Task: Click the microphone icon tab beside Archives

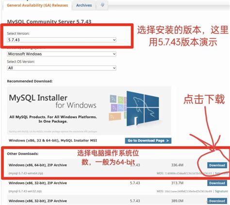Action: tap(102, 5)
